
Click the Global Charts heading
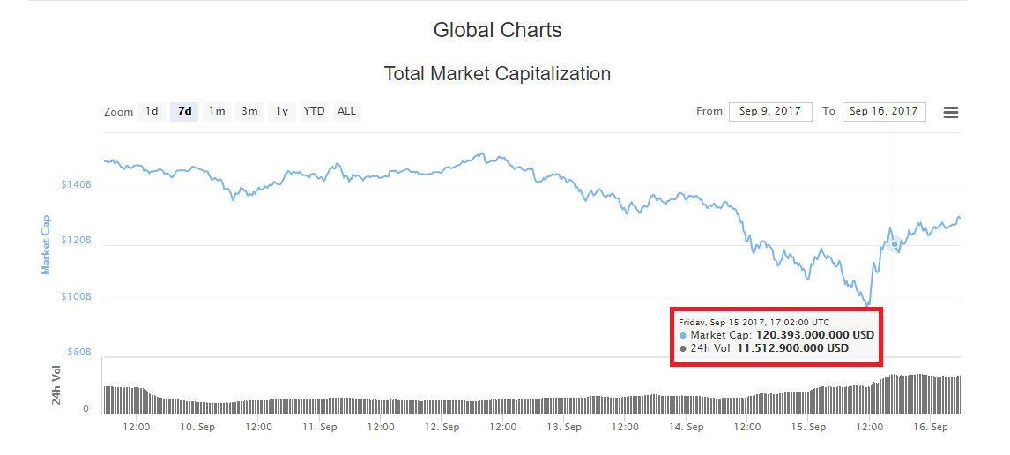(x=497, y=30)
